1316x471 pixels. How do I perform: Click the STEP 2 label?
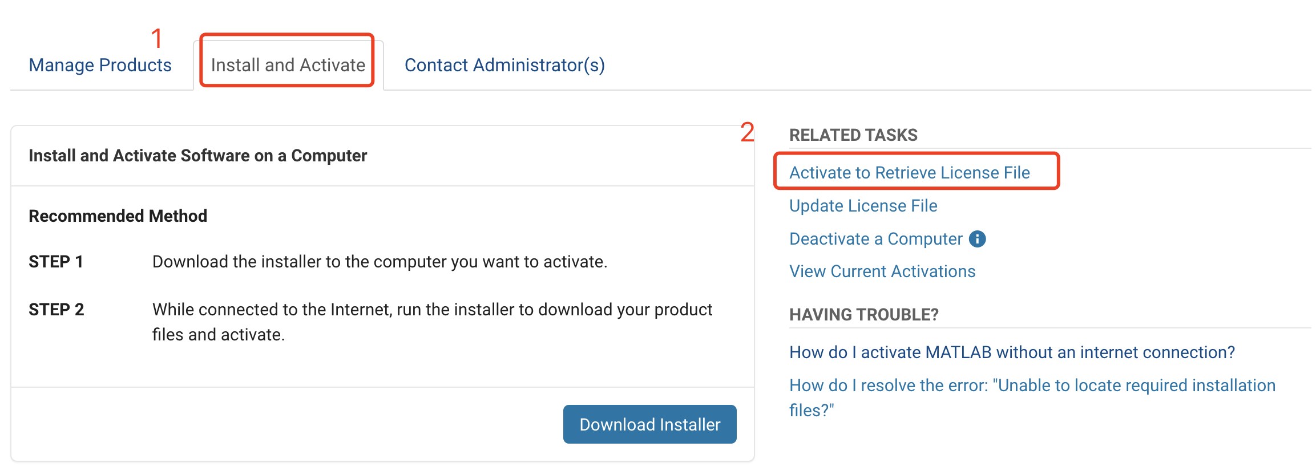pos(56,310)
